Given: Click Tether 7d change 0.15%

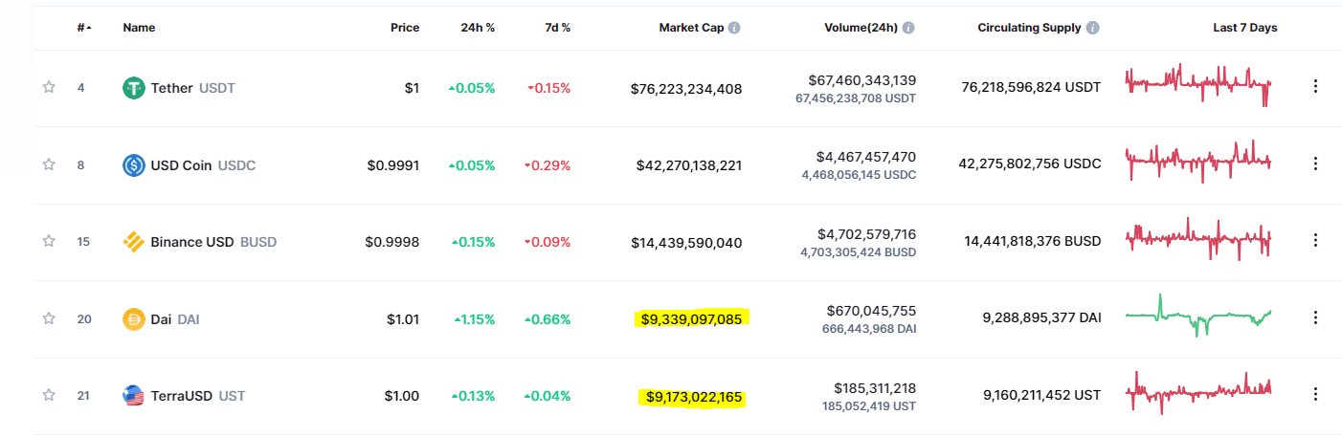Looking at the screenshot, I should 548,88.
